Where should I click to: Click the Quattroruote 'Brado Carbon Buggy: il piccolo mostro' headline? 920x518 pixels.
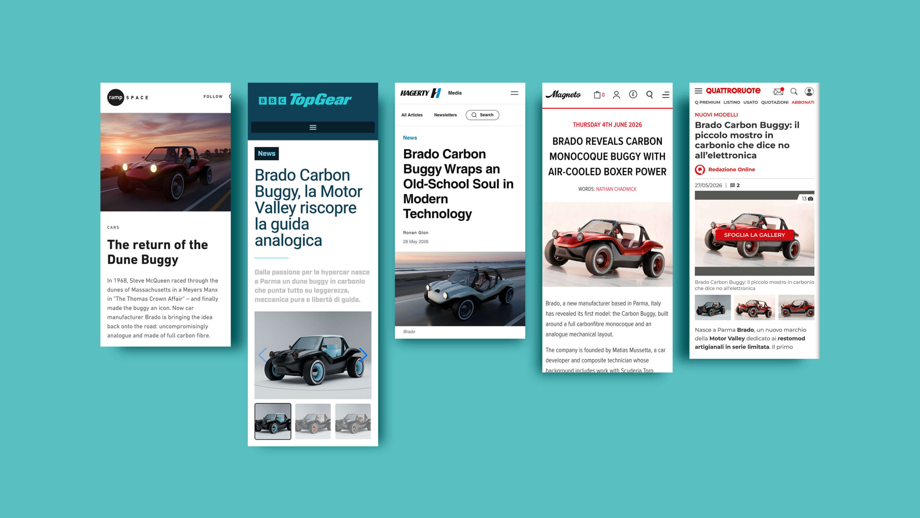[x=747, y=140]
